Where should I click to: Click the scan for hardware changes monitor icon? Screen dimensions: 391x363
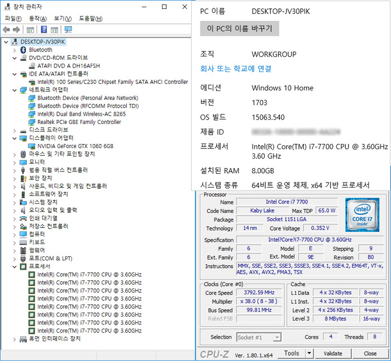pyautogui.click(x=68, y=30)
